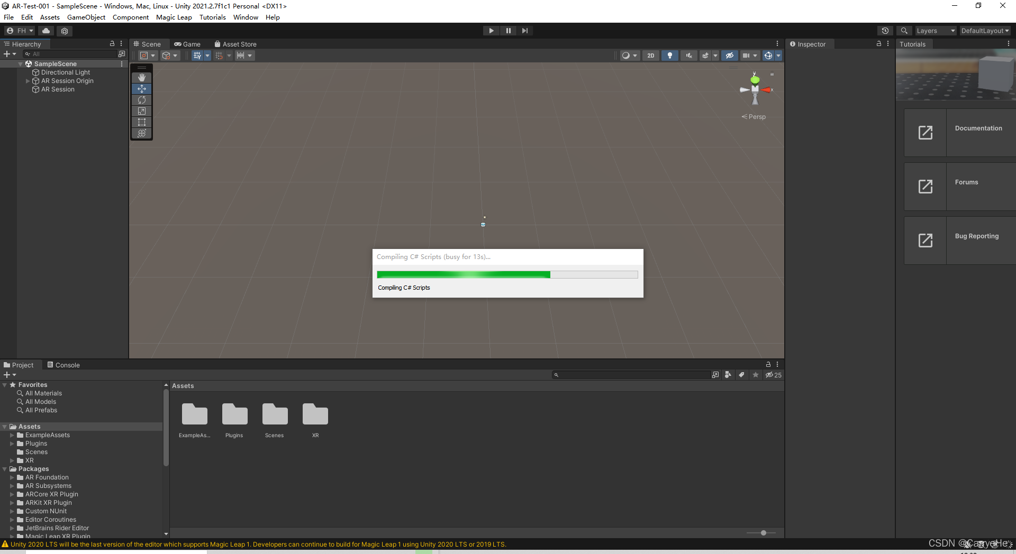Toggle Inspector lock
The height and width of the screenshot is (554, 1016).
(x=879, y=44)
